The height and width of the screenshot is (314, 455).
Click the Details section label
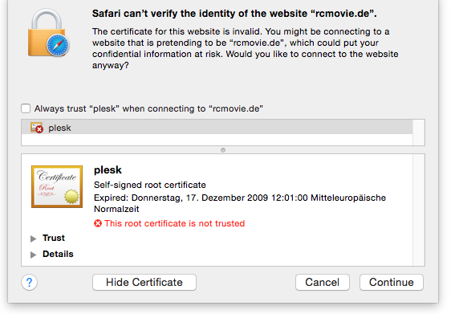point(58,254)
